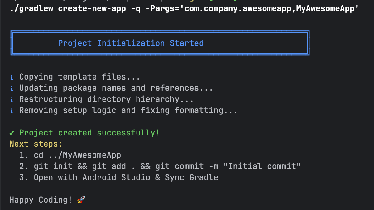Click the info icon beside "Copying template files"
Viewport: 374px width, 210px height.
(12, 77)
